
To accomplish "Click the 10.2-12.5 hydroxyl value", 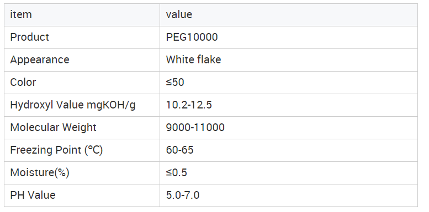I will (x=189, y=105).
